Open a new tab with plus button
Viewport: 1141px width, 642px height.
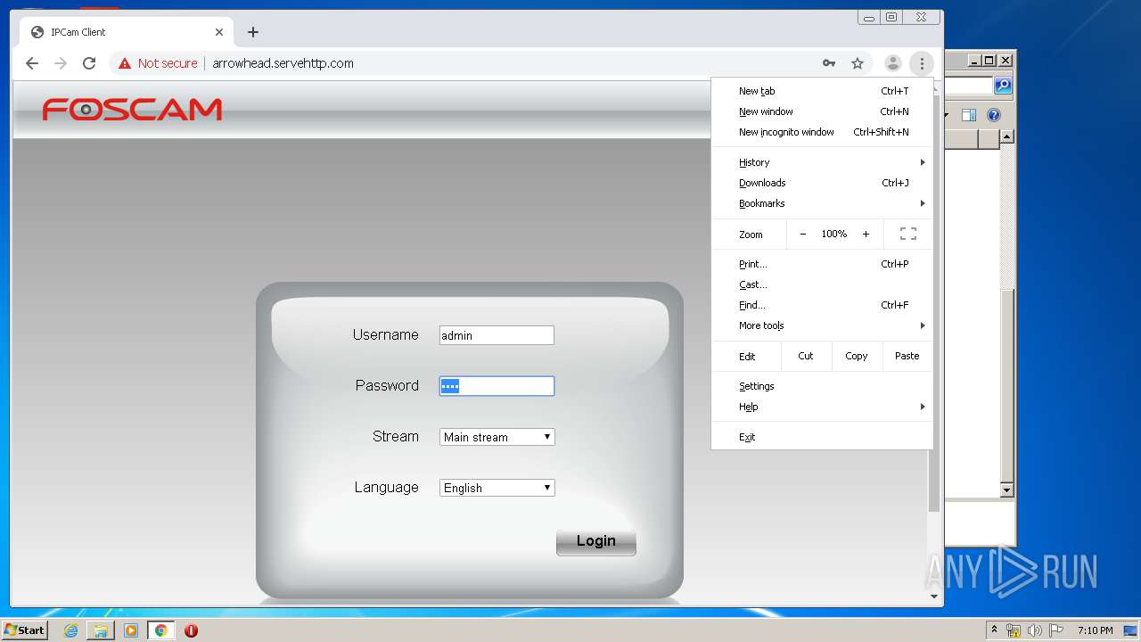[253, 32]
